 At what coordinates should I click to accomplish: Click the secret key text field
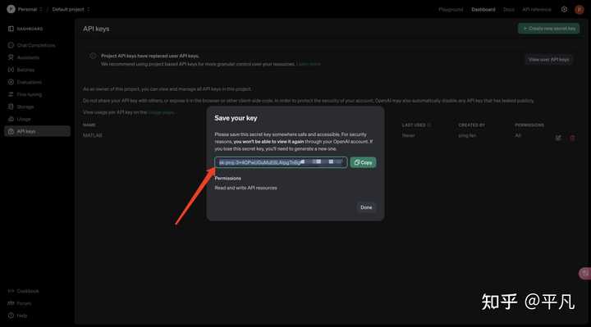tap(281, 162)
